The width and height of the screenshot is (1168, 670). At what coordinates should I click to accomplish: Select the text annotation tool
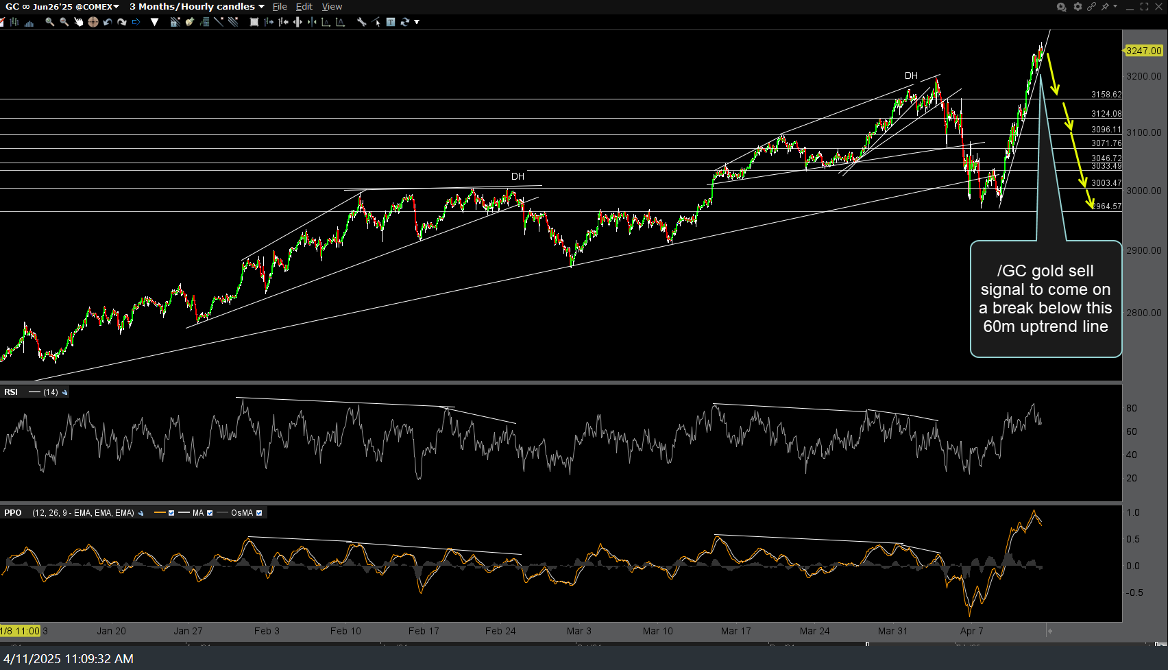coord(390,22)
